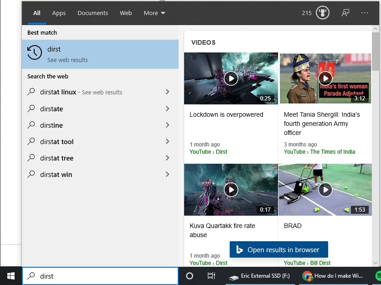Click the dirstat win suggestion text
Viewport: 381px width, 285px height.
coord(56,175)
